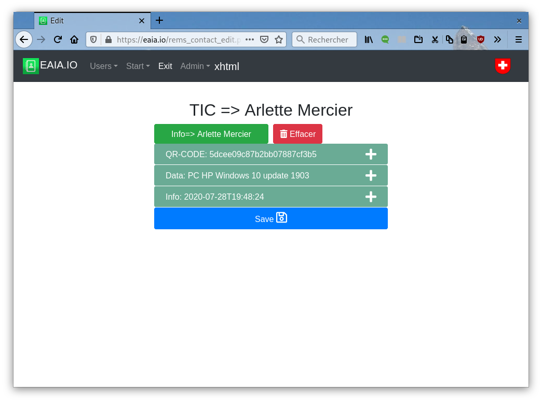The height and width of the screenshot is (402, 542).
Task: Expand the Info timestamp row plus icon
Action: [371, 197]
